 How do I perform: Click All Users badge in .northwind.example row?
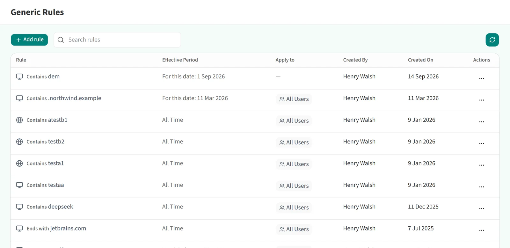tap(294, 99)
